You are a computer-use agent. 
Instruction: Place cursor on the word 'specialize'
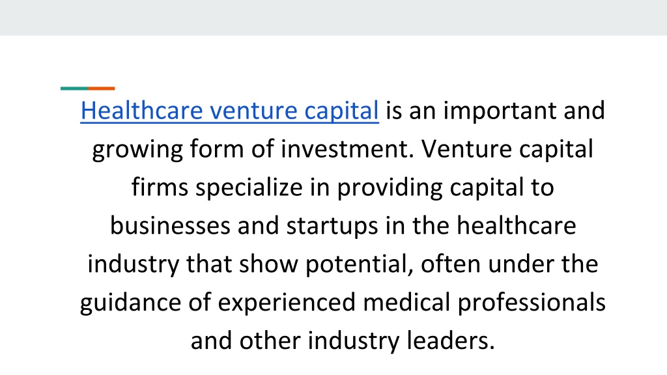(x=249, y=188)
